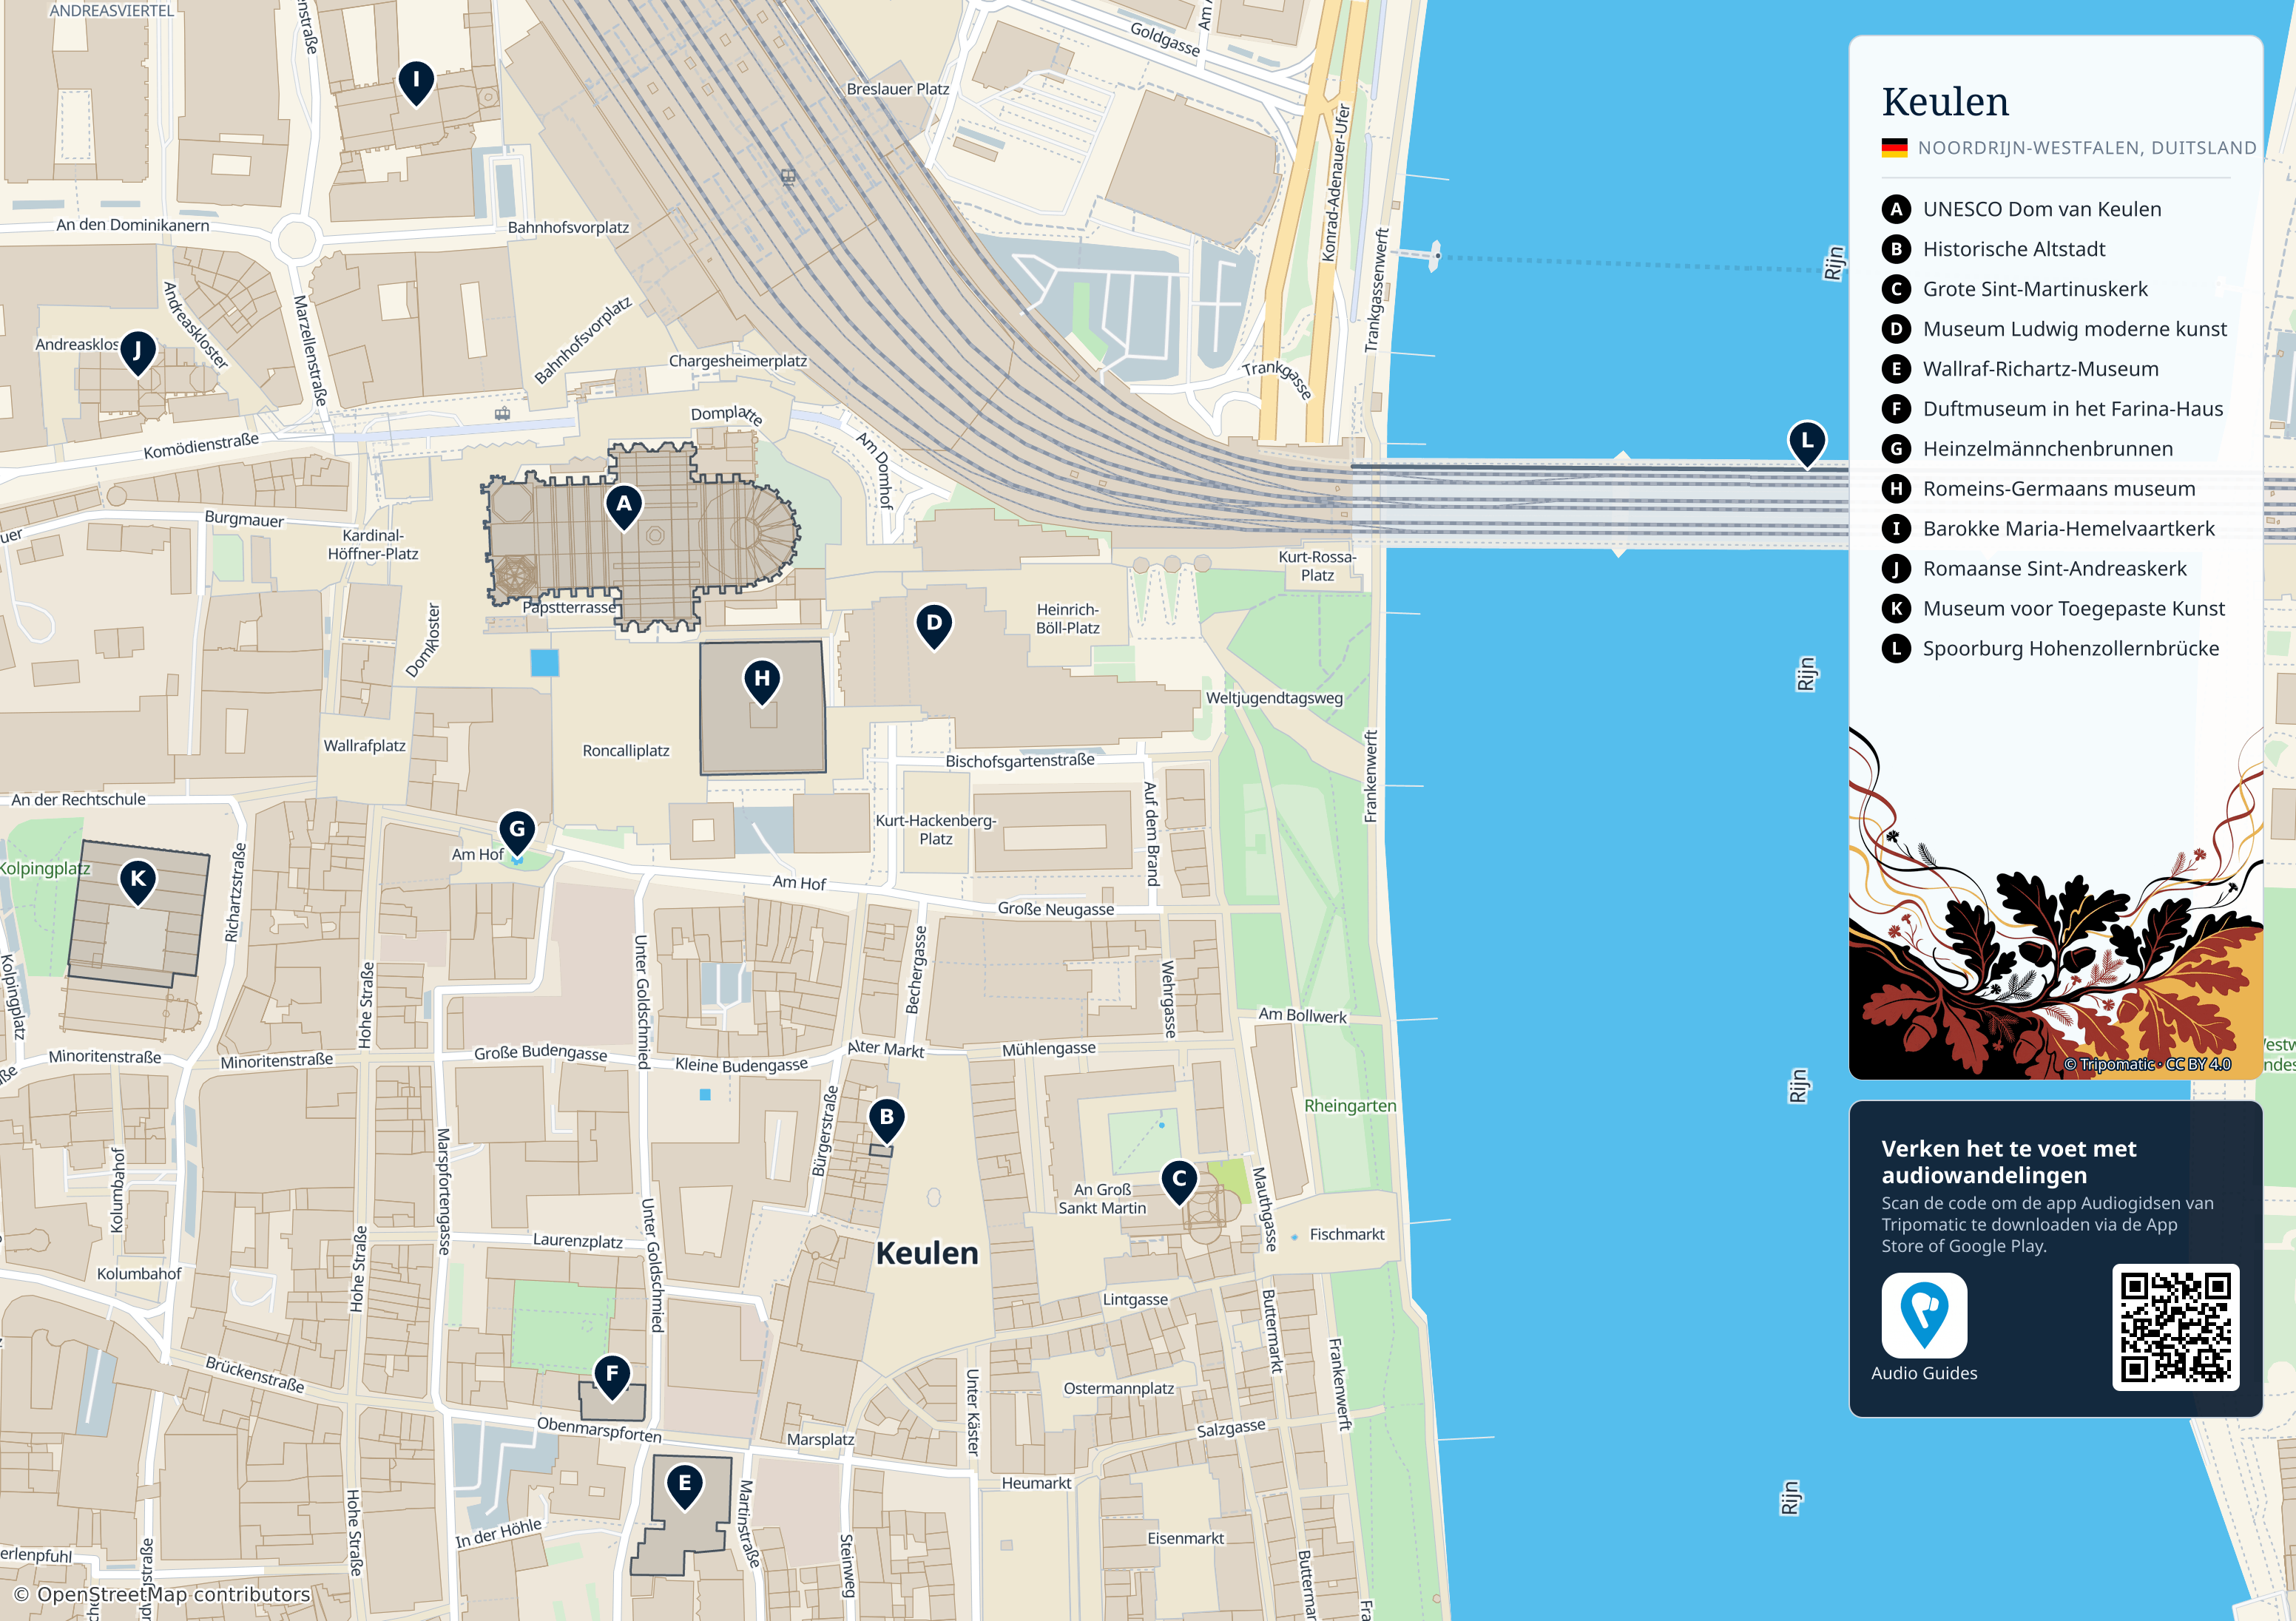Click legend badge I beside Barokke Maria-Hemelvaartkerk
Image resolution: width=2296 pixels, height=1621 pixels.
[x=1896, y=529]
